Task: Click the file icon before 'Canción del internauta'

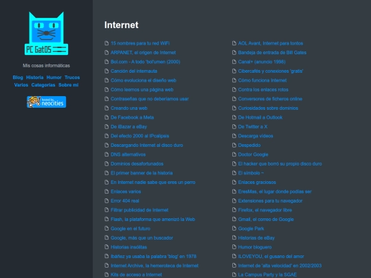Action: [x=106, y=71]
